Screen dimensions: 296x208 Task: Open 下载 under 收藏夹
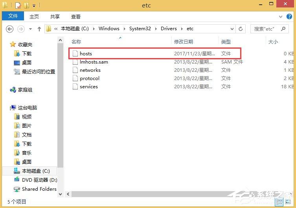(26, 54)
